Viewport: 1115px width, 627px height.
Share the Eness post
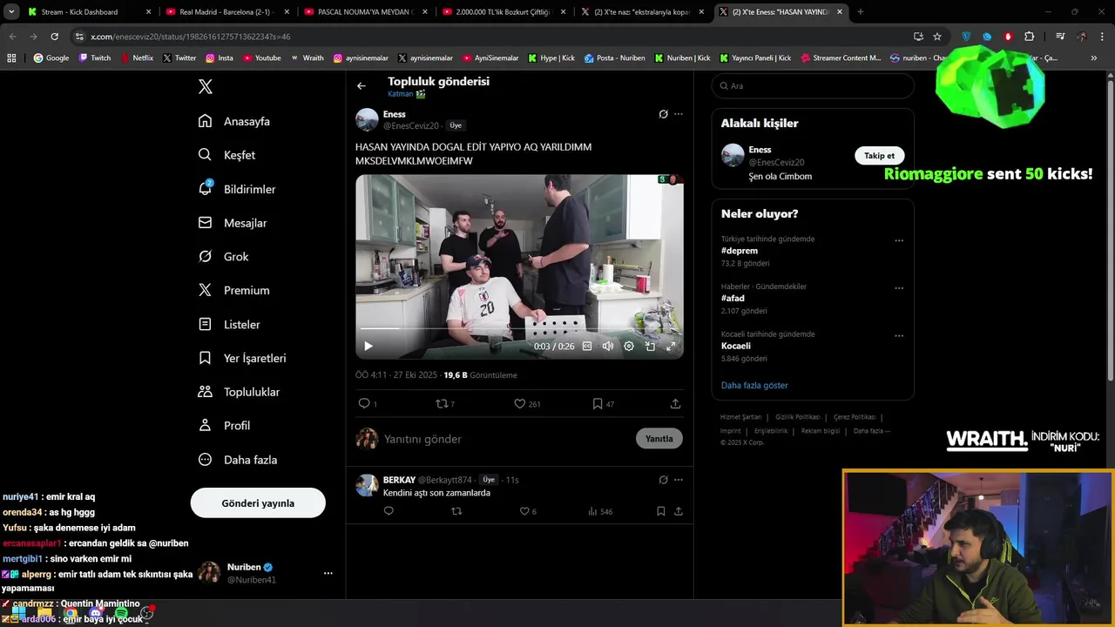click(675, 404)
